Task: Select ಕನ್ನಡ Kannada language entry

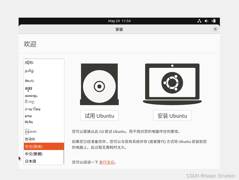Action: (x=44, y=89)
